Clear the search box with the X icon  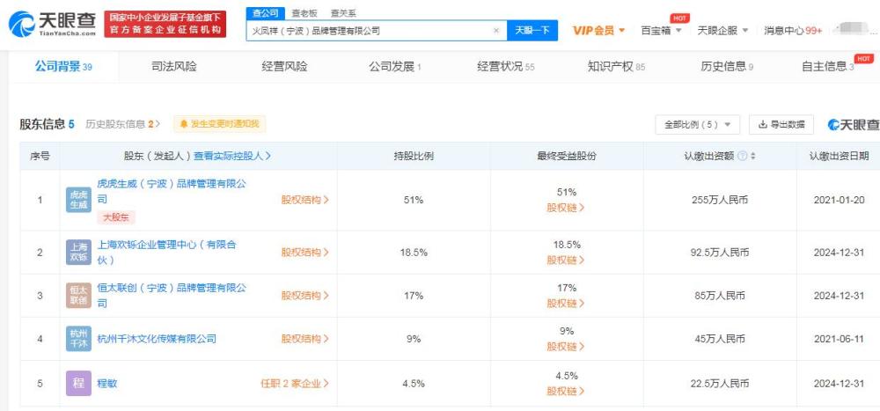click(x=495, y=30)
